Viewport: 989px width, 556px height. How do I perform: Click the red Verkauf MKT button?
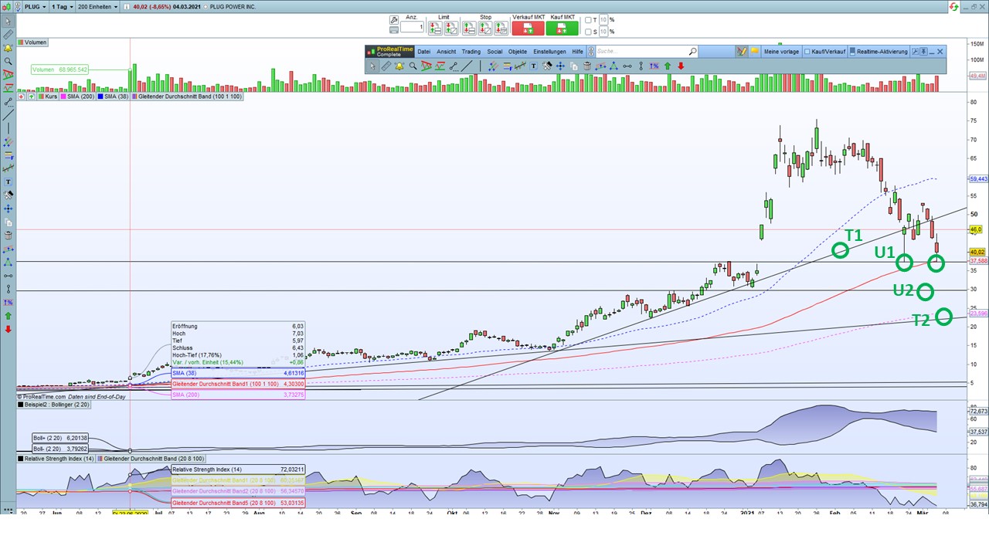point(528,28)
